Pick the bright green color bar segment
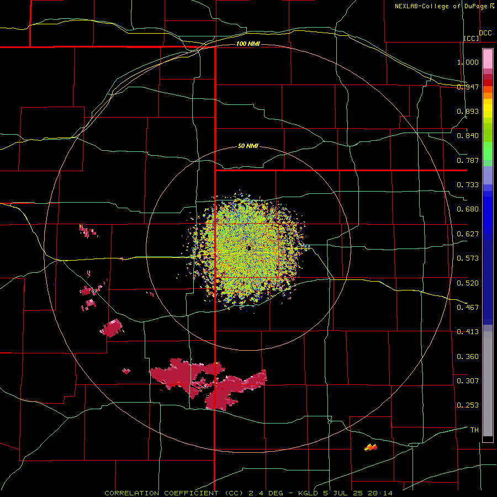 (x=488, y=151)
